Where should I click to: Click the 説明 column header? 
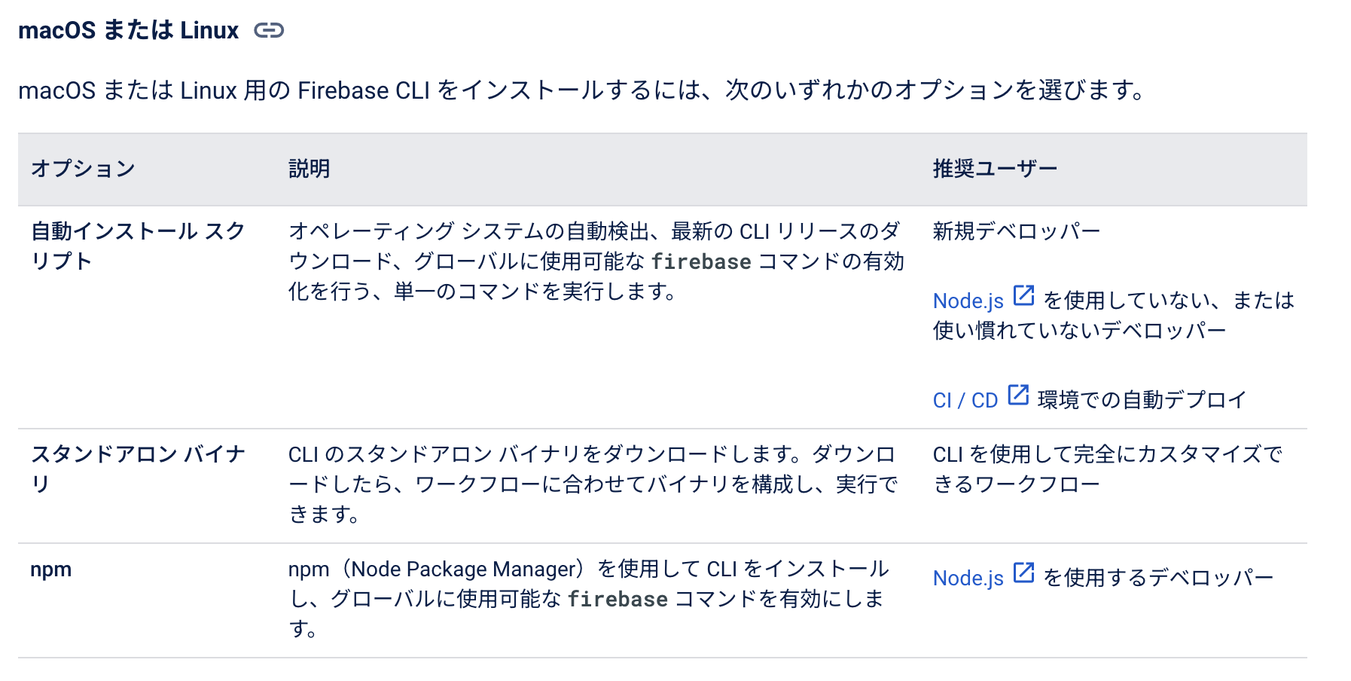310,169
